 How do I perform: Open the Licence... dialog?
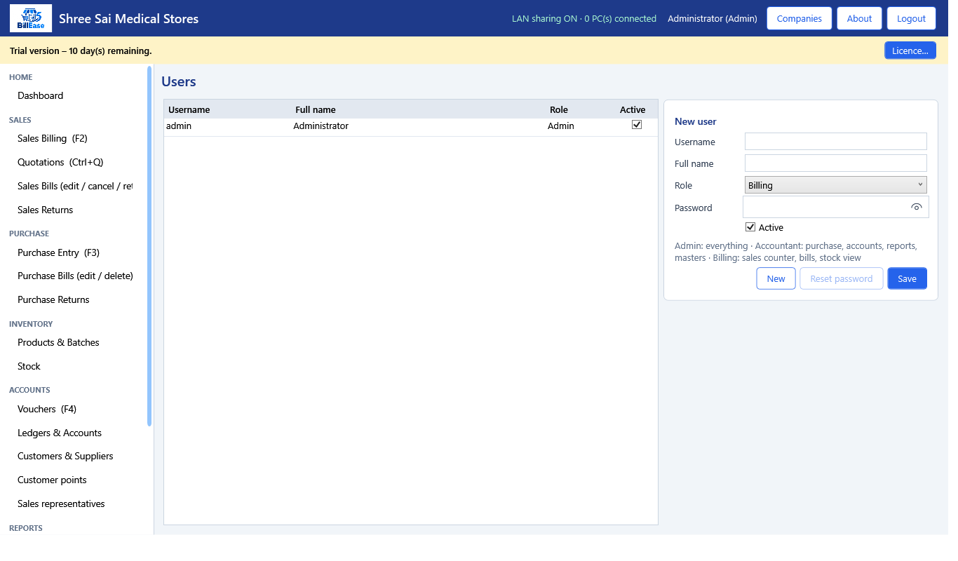[910, 50]
